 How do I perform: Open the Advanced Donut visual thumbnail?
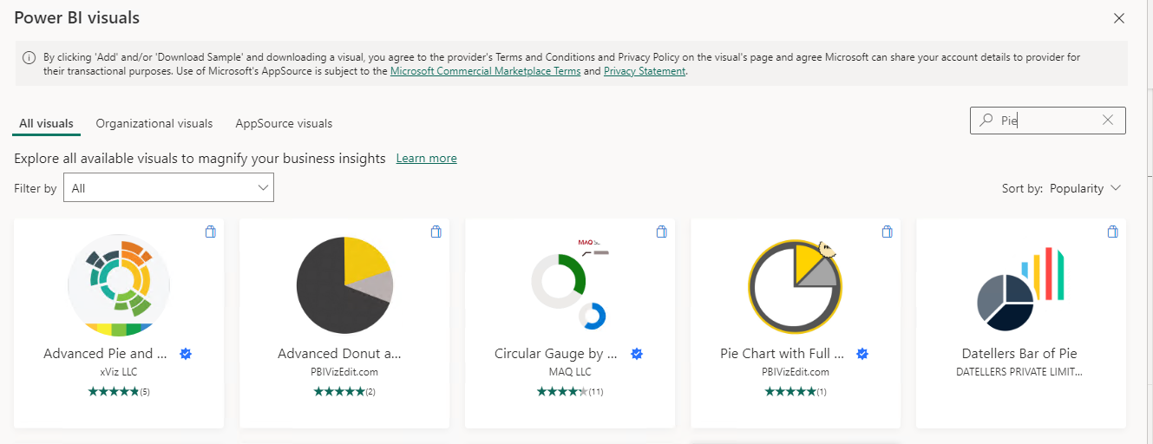click(x=344, y=285)
